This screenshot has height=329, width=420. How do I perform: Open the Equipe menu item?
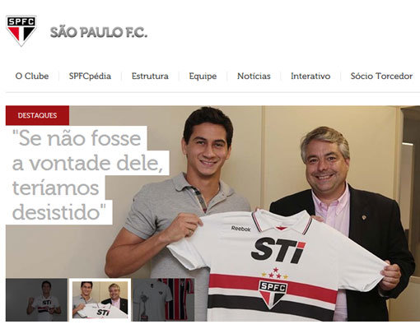(x=203, y=76)
